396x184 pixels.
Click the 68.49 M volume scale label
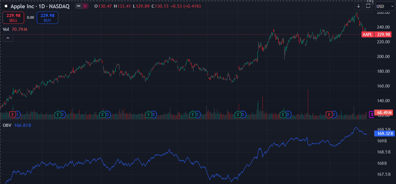coord(384,113)
